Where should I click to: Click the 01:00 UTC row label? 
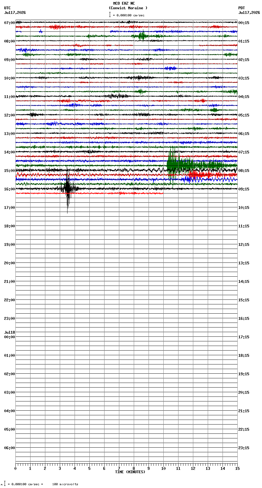10,356
